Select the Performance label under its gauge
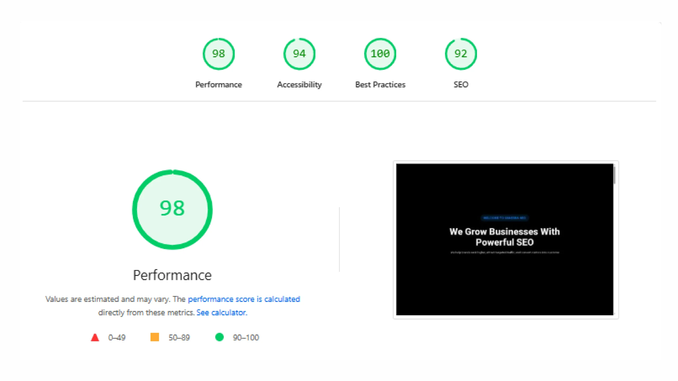The width and height of the screenshot is (678, 381). (x=219, y=84)
